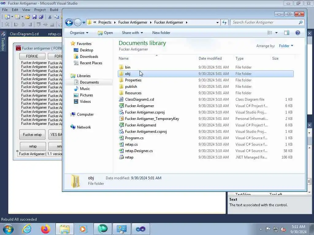
Task: Switch to retap.cs tab
Action: pyautogui.click(x=54, y=34)
